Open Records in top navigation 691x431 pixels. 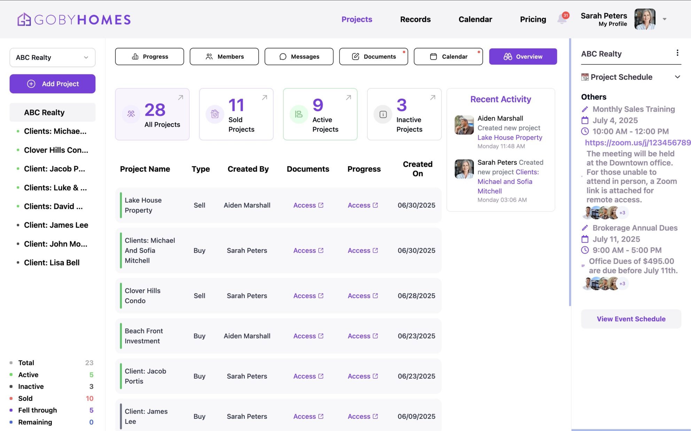(x=415, y=19)
